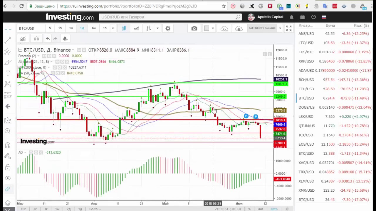Select the text annotation tool
This screenshot has height=211, width=376.
(8, 73)
